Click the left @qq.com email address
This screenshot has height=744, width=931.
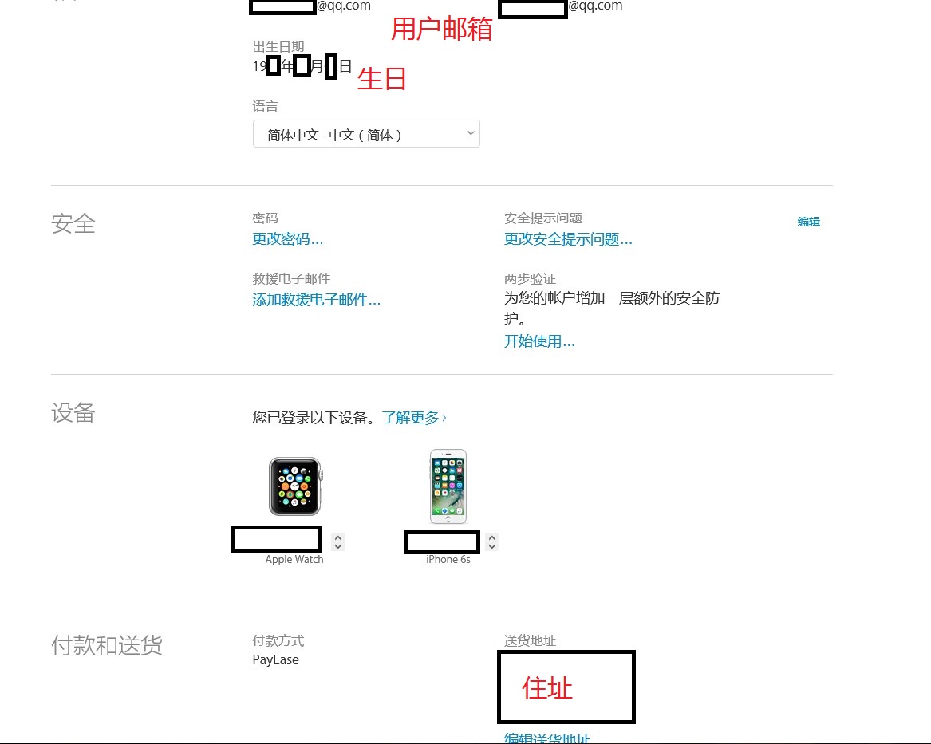coord(310,6)
